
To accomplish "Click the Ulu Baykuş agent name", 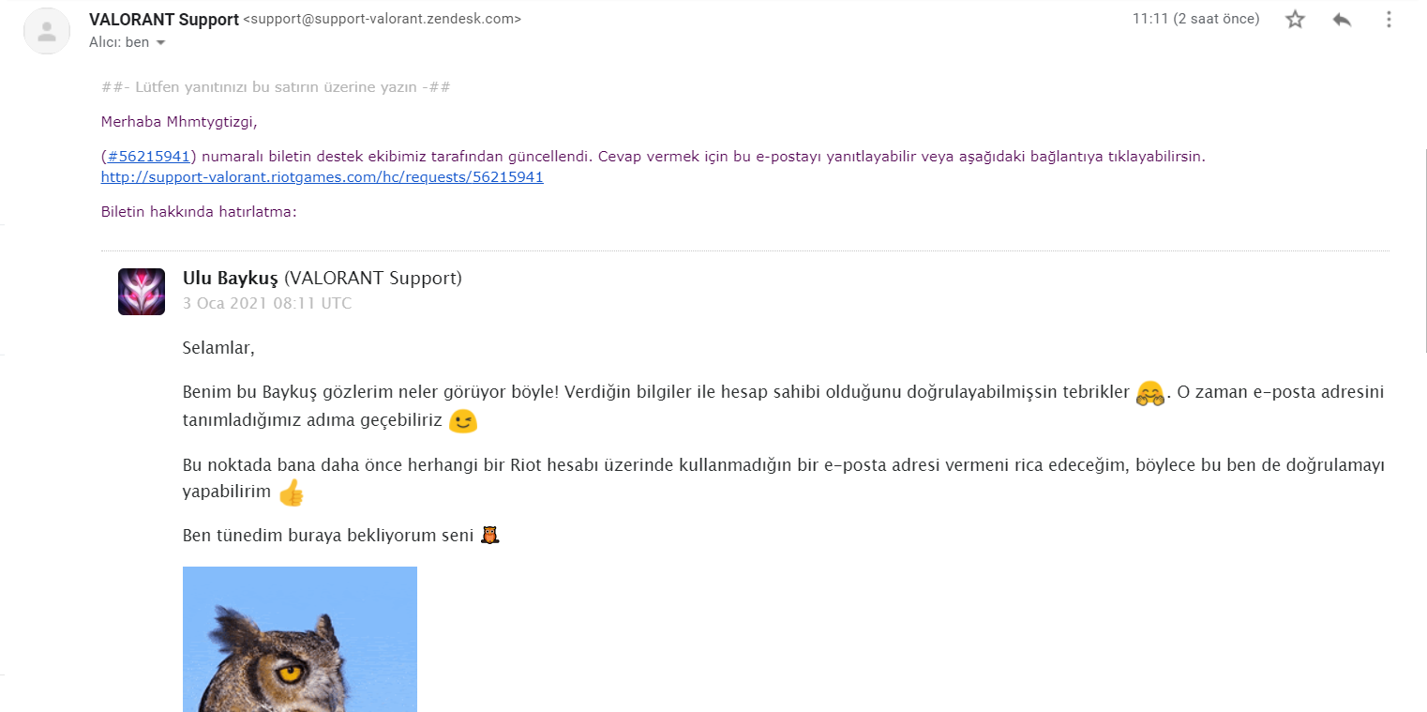I will click(x=231, y=279).
